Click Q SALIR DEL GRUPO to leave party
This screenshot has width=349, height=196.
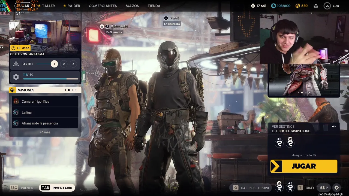click(x=251, y=188)
